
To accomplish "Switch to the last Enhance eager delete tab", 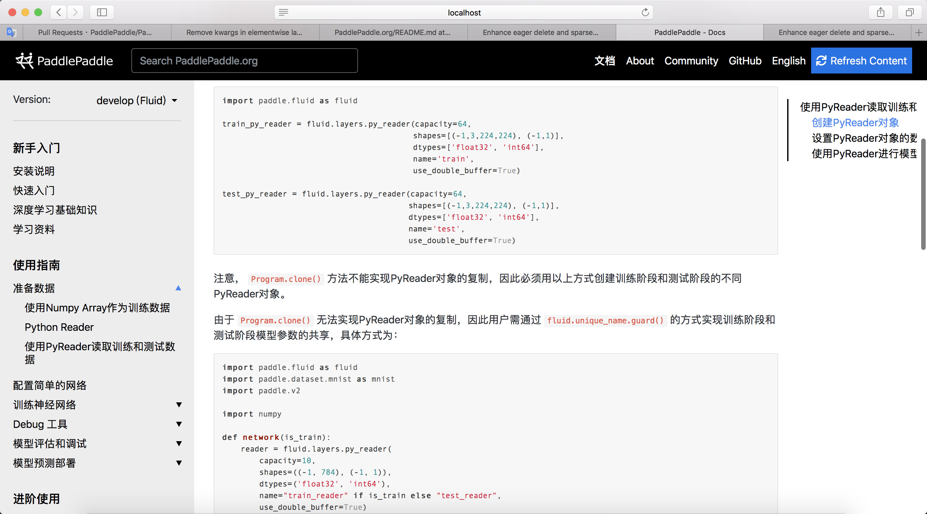I will [837, 32].
